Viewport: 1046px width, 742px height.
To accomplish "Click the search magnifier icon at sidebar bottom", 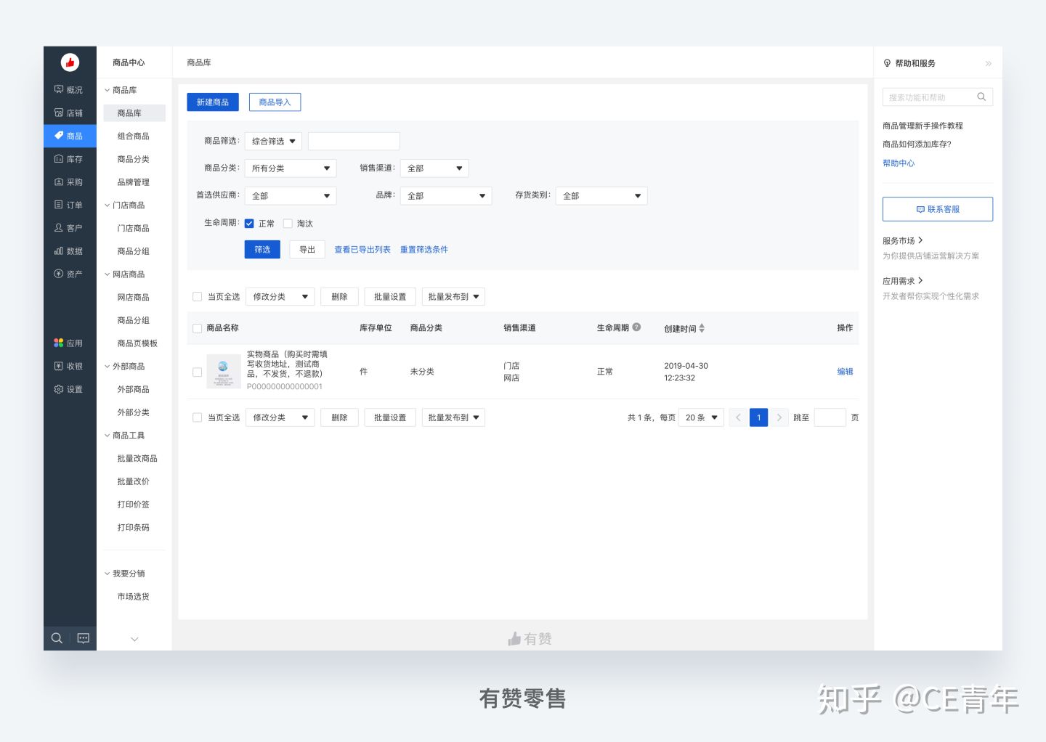I will (x=57, y=638).
